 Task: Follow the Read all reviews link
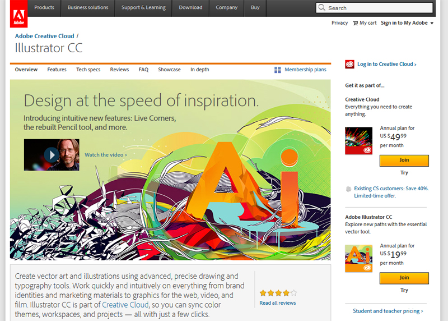(278, 303)
